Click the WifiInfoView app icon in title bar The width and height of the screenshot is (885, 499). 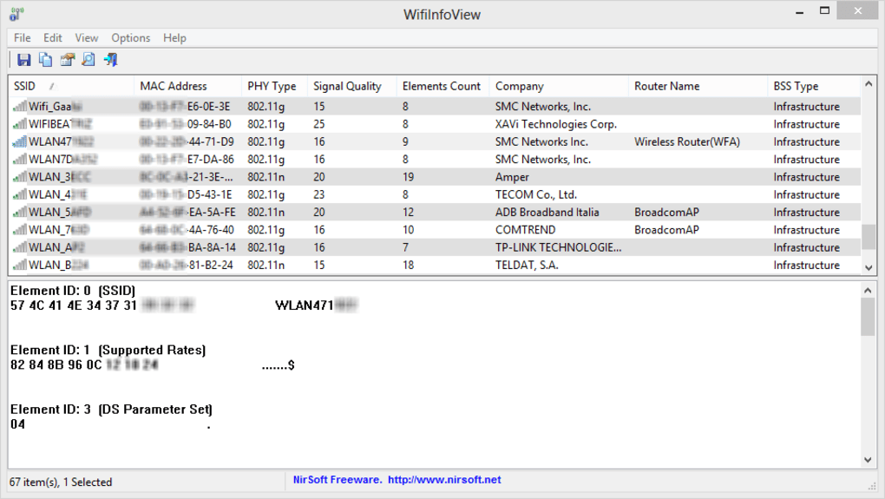(x=16, y=14)
